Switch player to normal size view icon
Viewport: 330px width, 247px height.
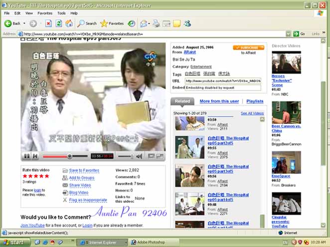click(151, 156)
